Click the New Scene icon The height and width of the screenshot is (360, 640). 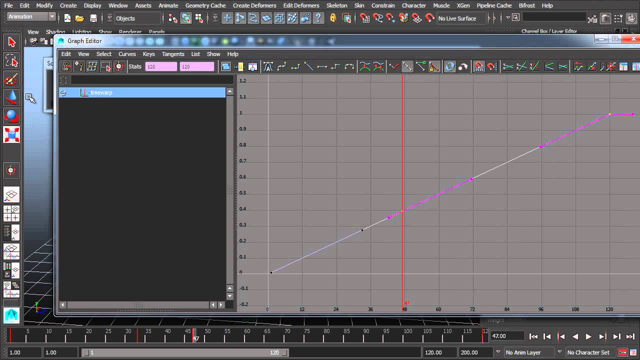[x=67, y=18]
